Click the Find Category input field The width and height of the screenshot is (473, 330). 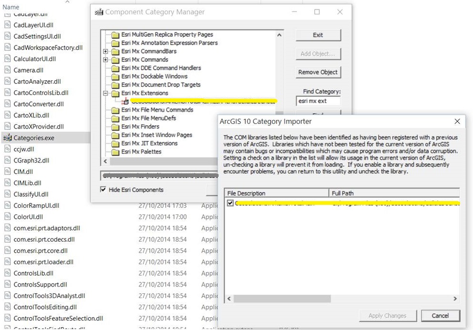(318, 101)
